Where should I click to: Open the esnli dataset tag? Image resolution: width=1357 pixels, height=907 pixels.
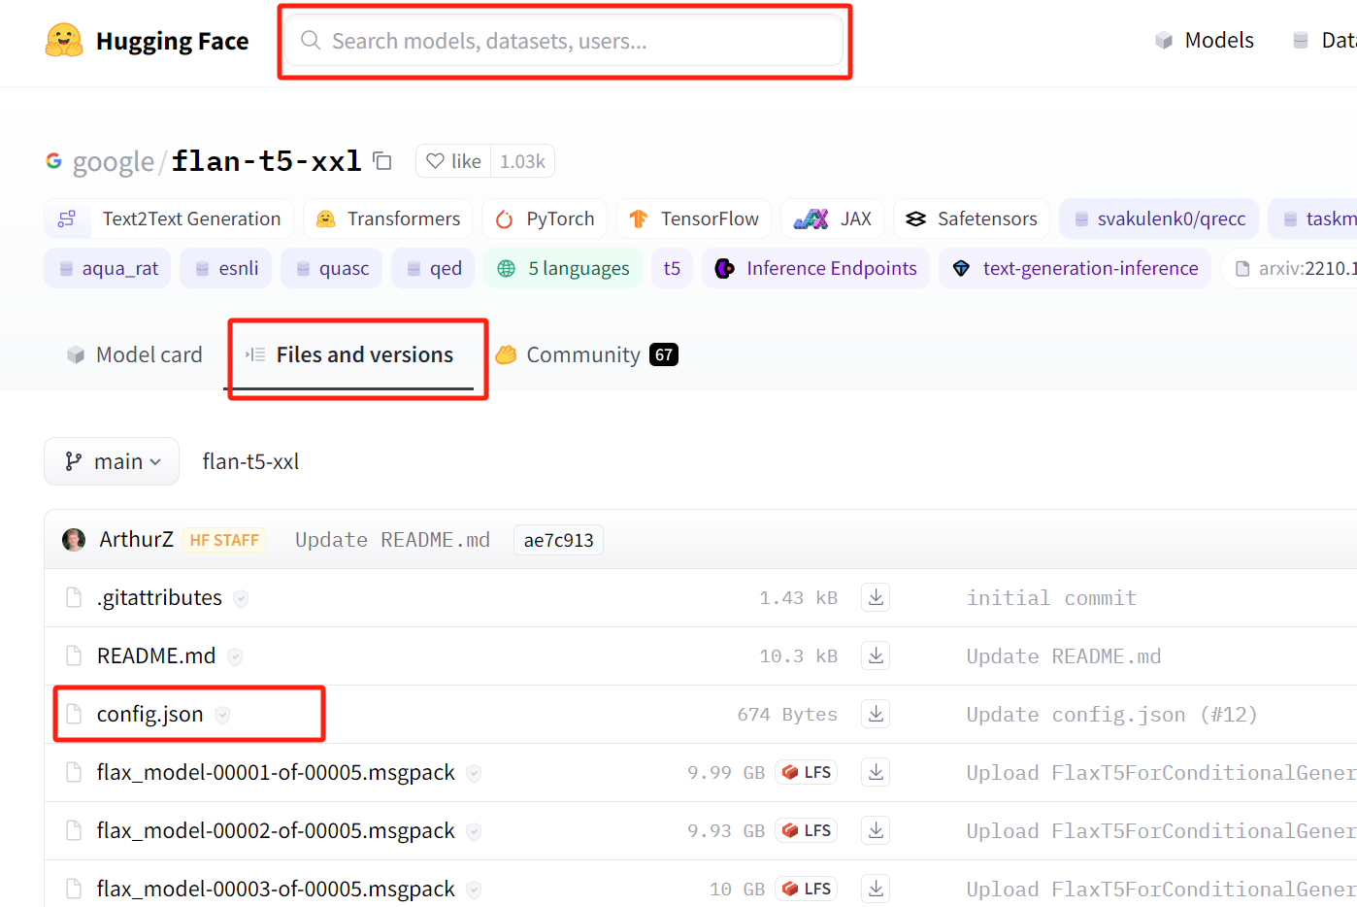coord(226,269)
